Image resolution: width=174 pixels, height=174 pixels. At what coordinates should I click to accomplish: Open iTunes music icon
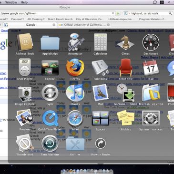(75, 93)
